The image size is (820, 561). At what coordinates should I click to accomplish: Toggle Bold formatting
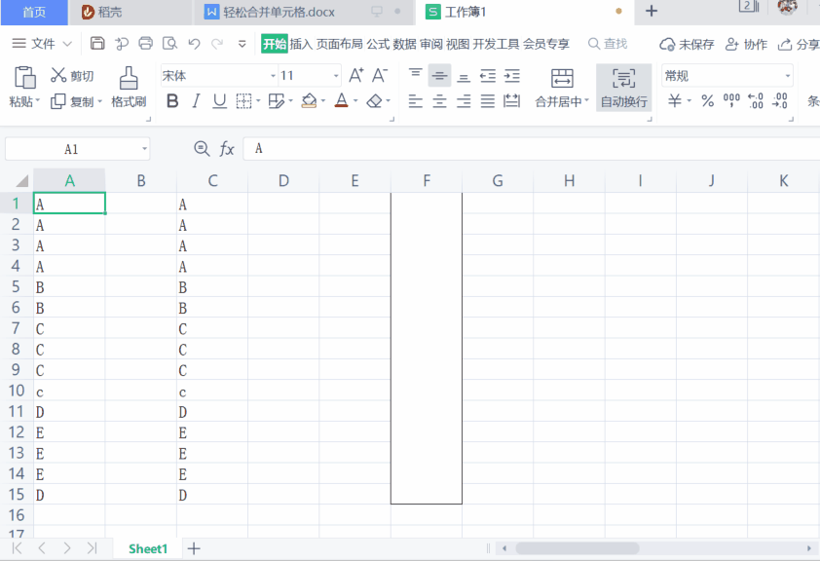[x=172, y=101]
